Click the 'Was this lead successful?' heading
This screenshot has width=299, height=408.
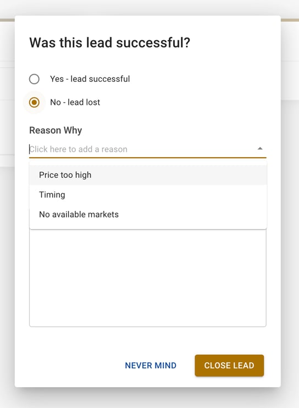click(x=109, y=43)
